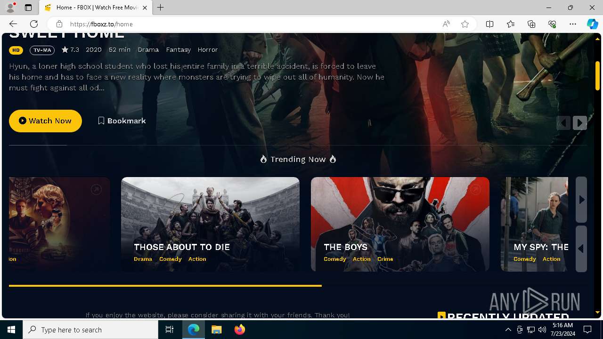View site information lock icon

[59, 24]
